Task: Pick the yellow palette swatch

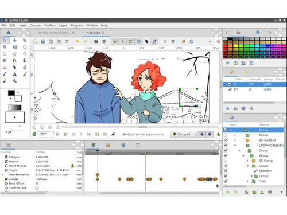Action: click(236, 46)
